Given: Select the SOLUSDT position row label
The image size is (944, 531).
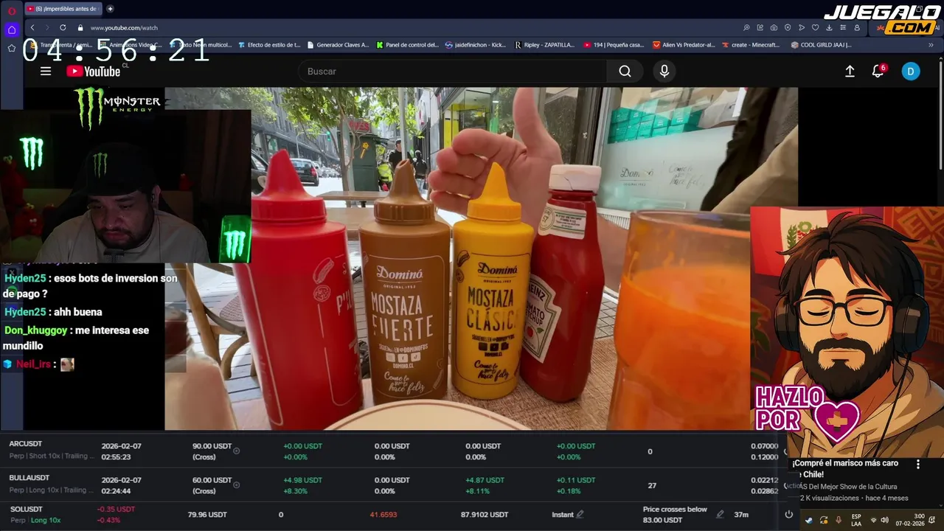Looking at the screenshot, I should coord(27,509).
